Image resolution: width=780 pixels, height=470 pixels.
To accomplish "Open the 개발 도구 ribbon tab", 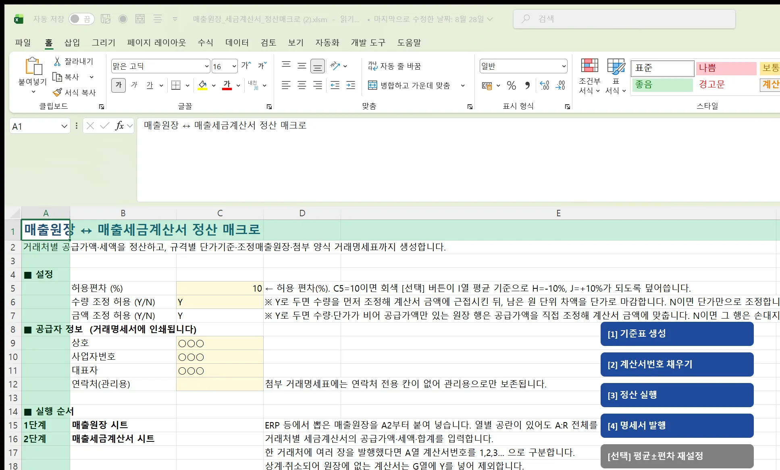I will pyautogui.click(x=368, y=42).
